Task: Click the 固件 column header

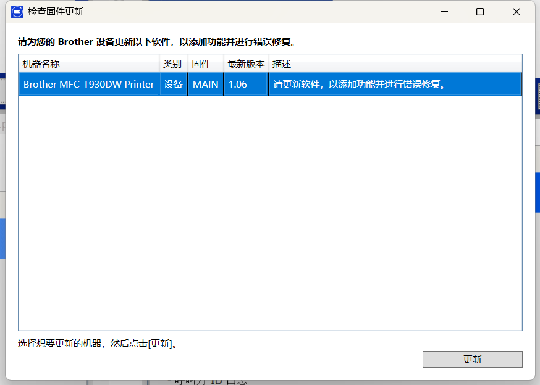Action: pos(206,64)
